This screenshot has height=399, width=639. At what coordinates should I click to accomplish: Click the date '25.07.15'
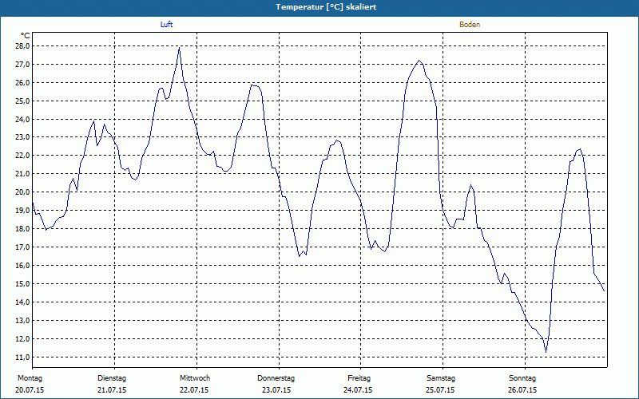coord(440,390)
